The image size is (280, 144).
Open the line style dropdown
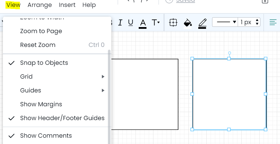click(x=225, y=22)
